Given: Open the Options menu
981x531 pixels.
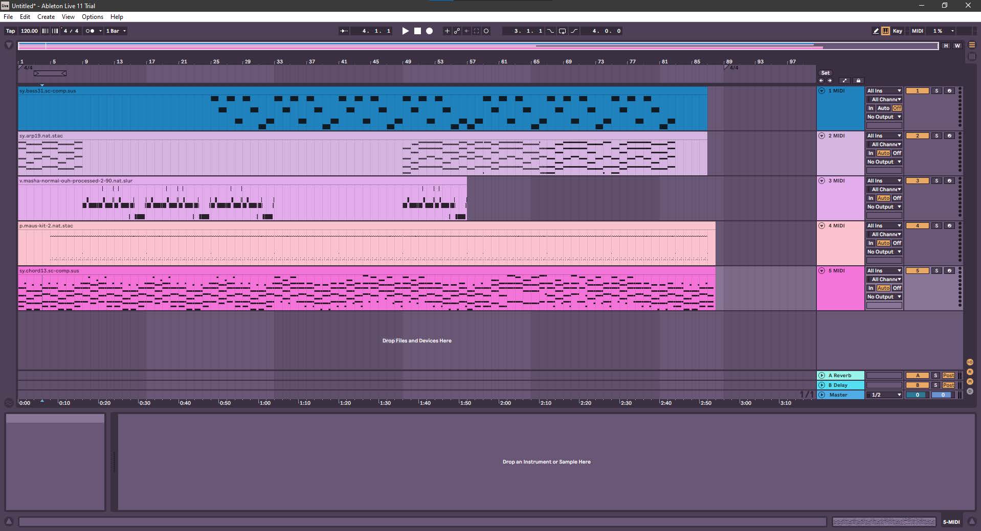Looking at the screenshot, I should pyautogui.click(x=92, y=17).
